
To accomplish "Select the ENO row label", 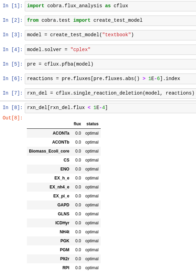I will pyautogui.click(x=65, y=169).
